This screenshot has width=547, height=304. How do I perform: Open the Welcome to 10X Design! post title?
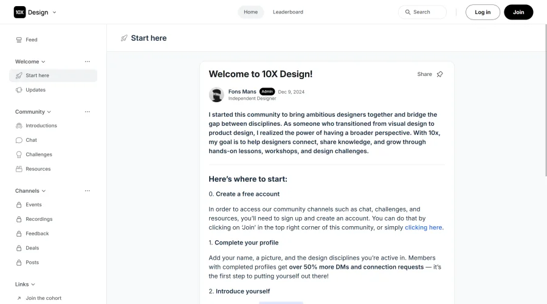[261, 74]
